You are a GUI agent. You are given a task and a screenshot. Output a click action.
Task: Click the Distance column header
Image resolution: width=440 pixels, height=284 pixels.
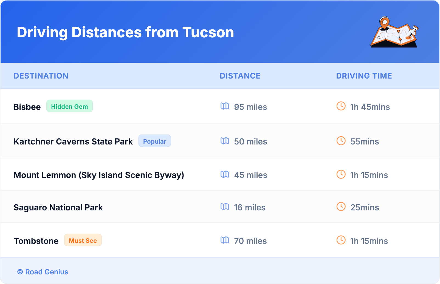point(240,76)
